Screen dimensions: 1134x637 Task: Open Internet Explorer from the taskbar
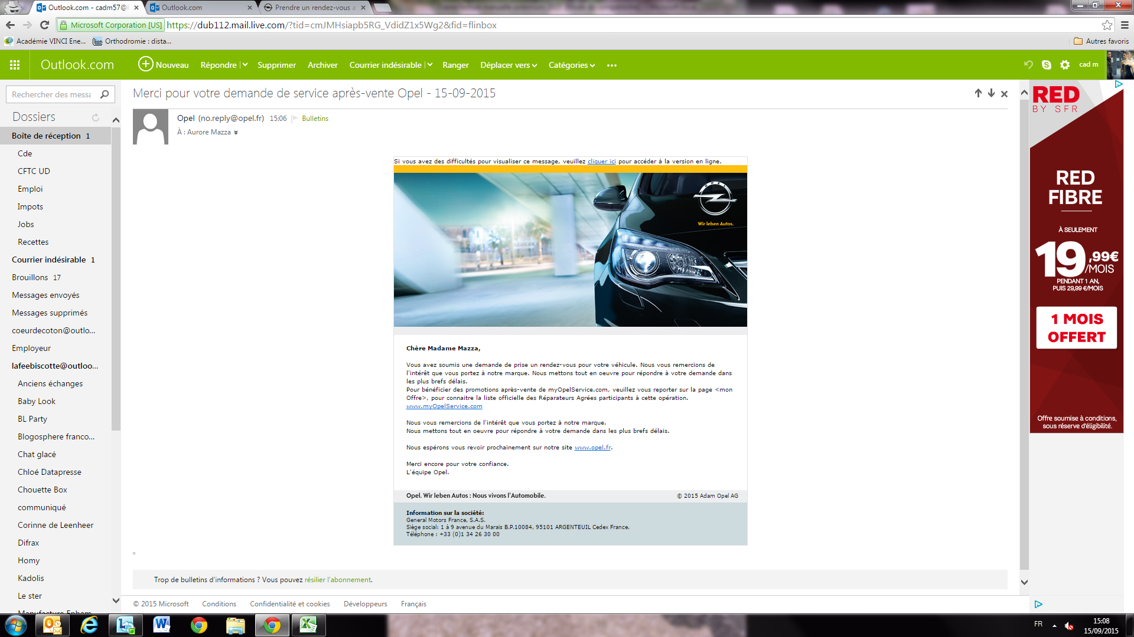pyautogui.click(x=89, y=625)
